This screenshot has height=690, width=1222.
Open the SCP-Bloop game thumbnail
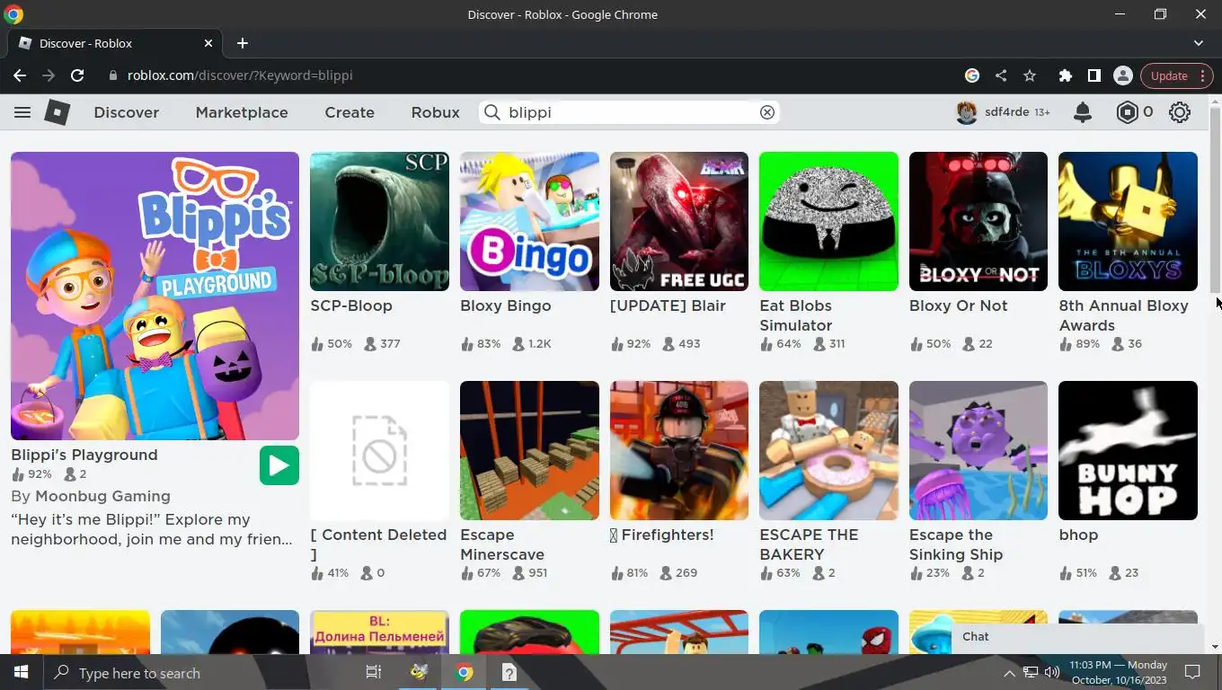coord(379,221)
